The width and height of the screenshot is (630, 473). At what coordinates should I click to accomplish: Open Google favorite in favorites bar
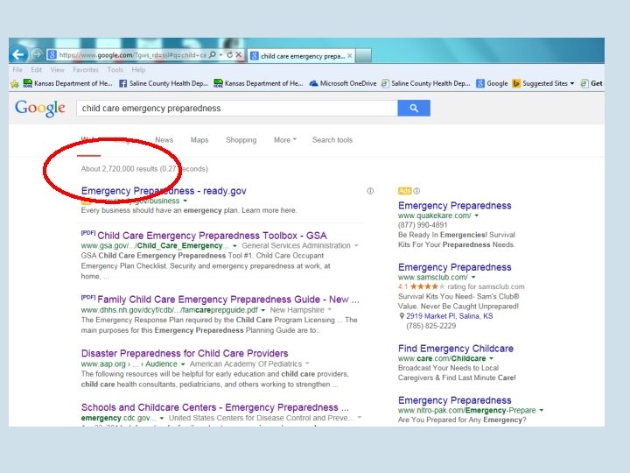492,83
